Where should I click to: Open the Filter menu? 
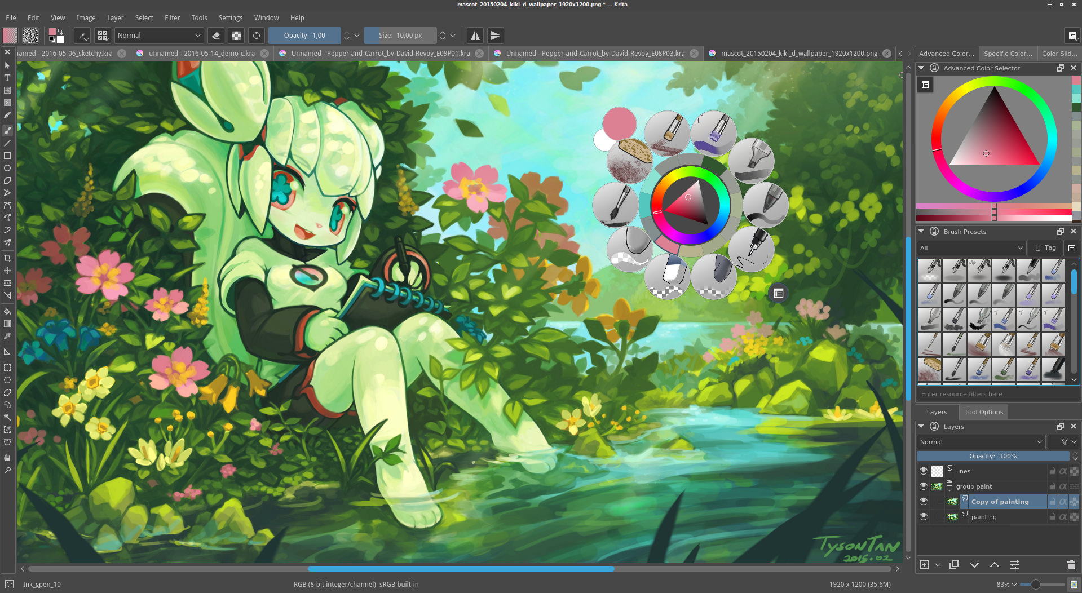[172, 17]
